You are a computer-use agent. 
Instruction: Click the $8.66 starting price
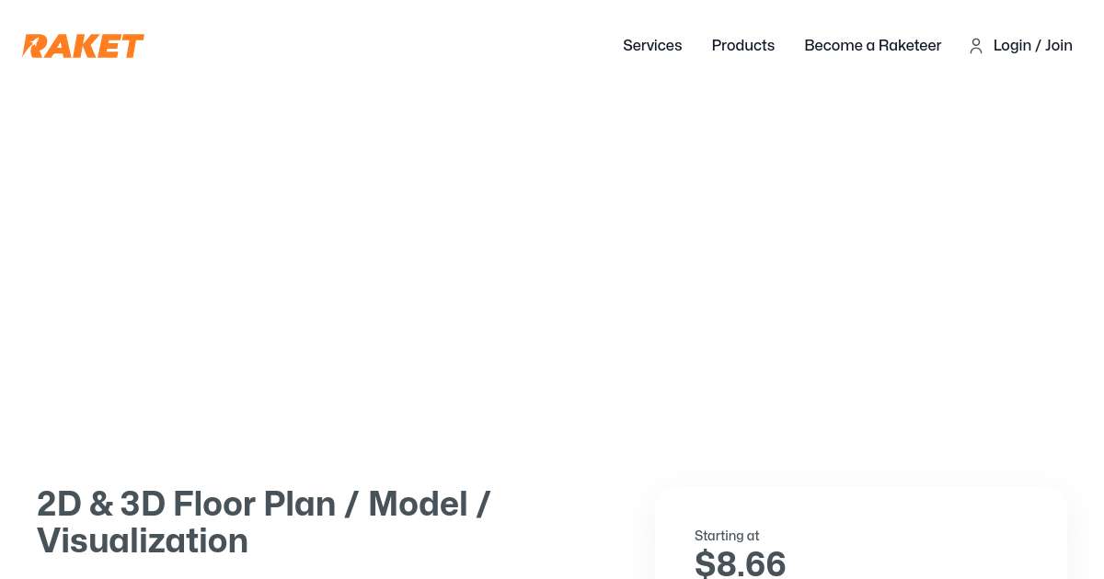(740, 563)
